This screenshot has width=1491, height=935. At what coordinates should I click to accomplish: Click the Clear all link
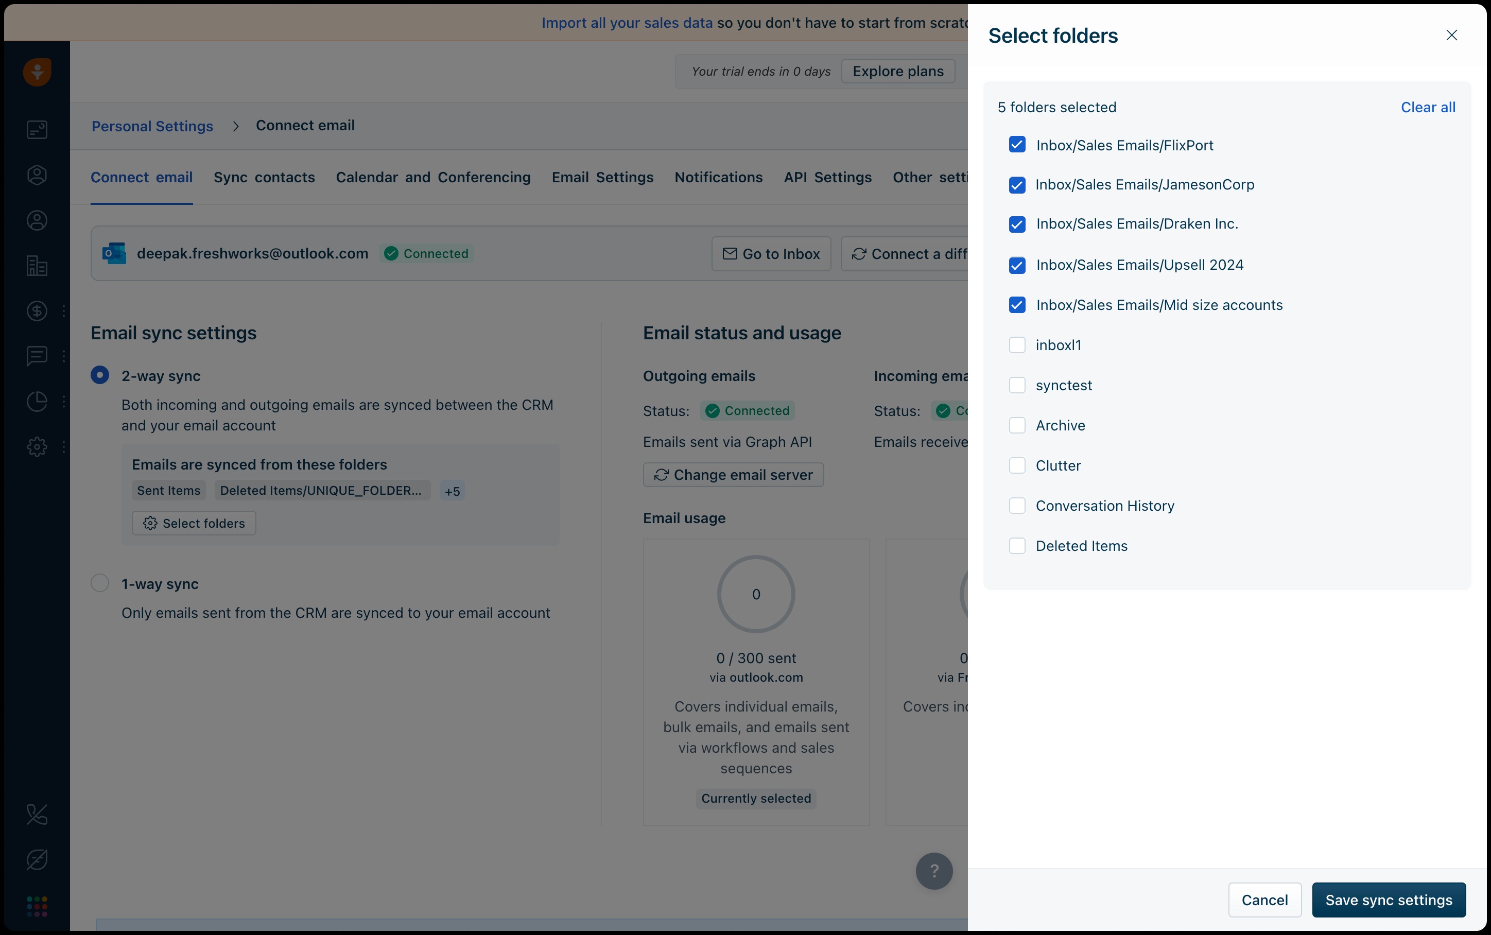(x=1427, y=107)
